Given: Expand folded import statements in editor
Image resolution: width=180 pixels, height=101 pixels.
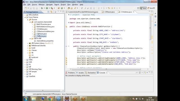Looking at the screenshot, I should click(69, 22).
